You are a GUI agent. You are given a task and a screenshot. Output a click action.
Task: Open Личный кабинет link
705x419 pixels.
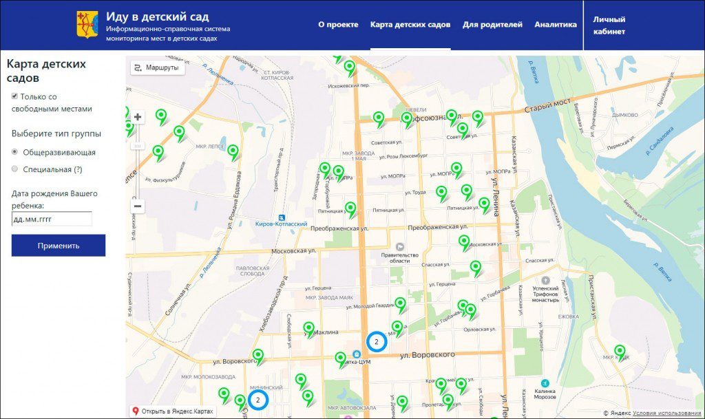coord(609,25)
